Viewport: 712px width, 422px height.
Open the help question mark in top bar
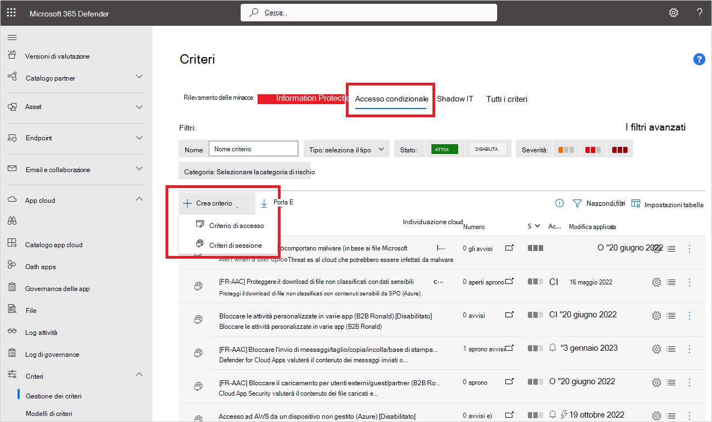(699, 13)
